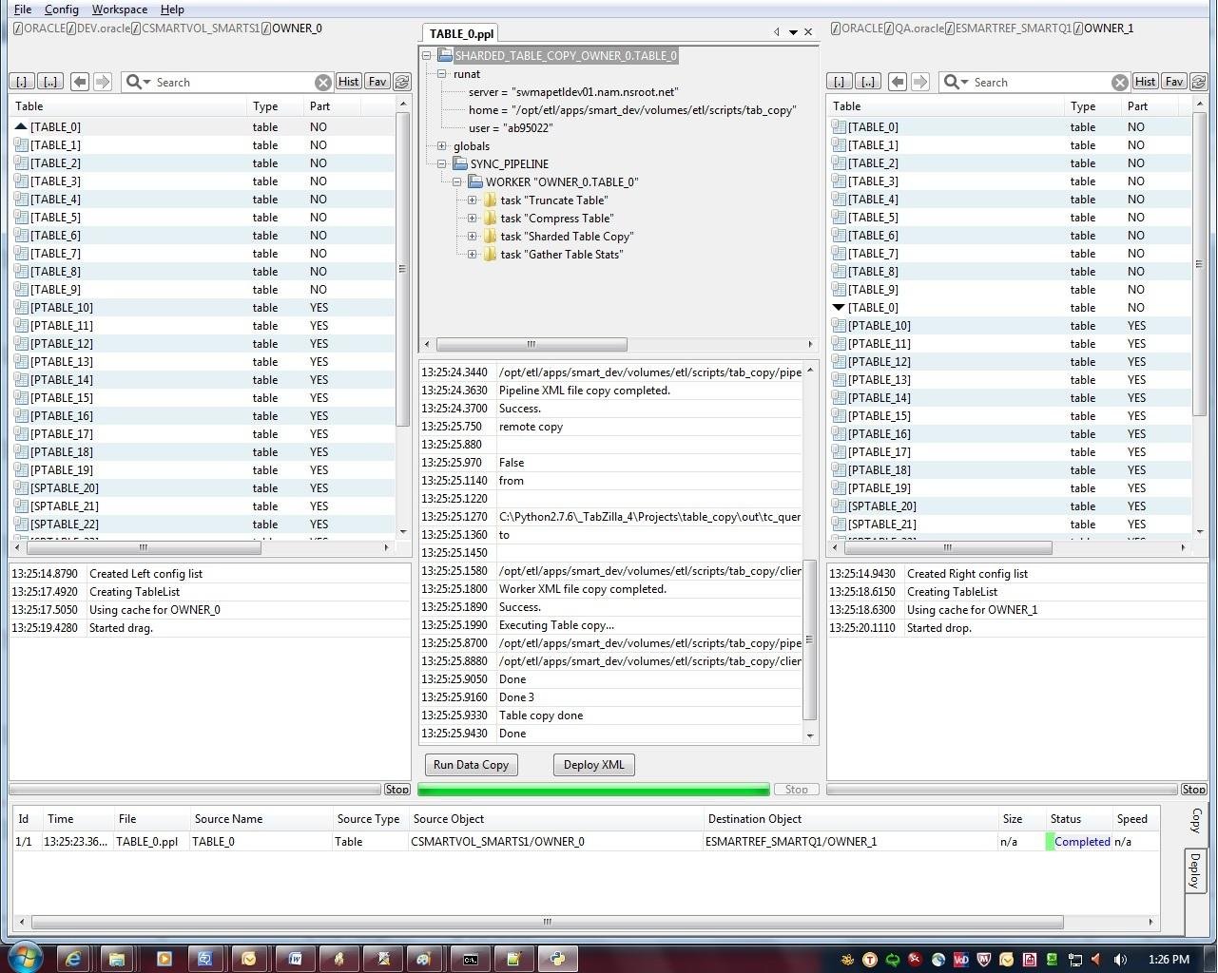Click the green copy progress bar
The height and width of the screenshot is (973, 1218).
click(x=593, y=790)
